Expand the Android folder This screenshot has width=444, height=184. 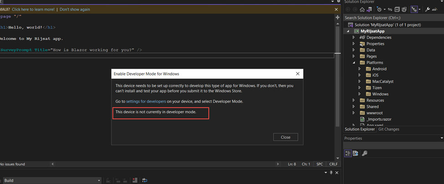(x=359, y=69)
